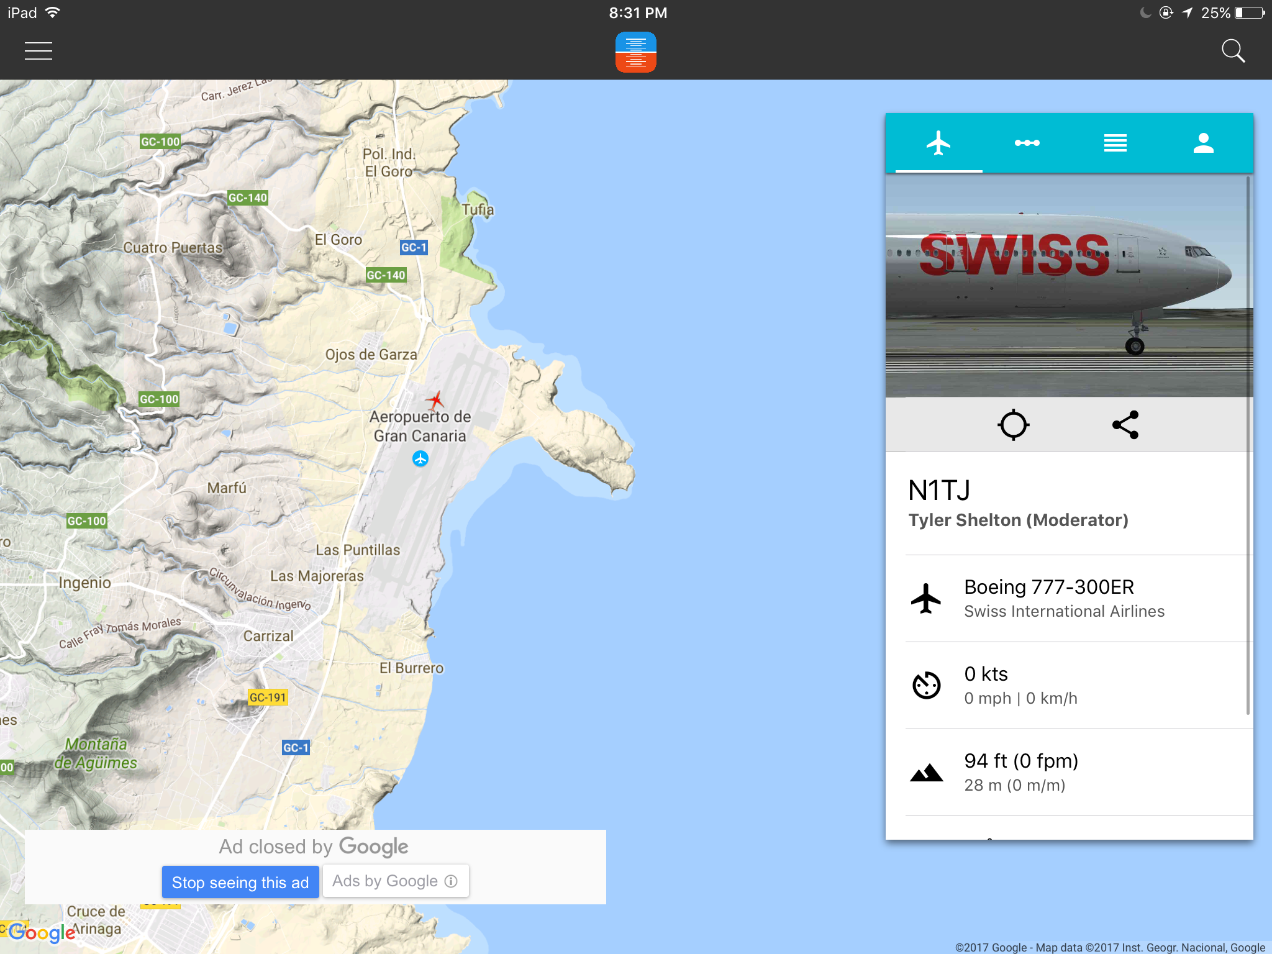
Task: Select the Boeing 777-300ER row
Action: point(1065,599)
